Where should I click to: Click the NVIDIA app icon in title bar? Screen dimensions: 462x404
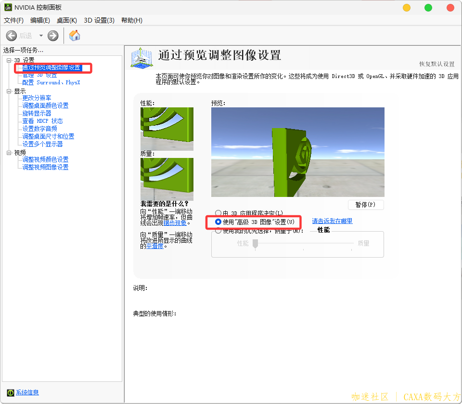[x=8, y=7]
